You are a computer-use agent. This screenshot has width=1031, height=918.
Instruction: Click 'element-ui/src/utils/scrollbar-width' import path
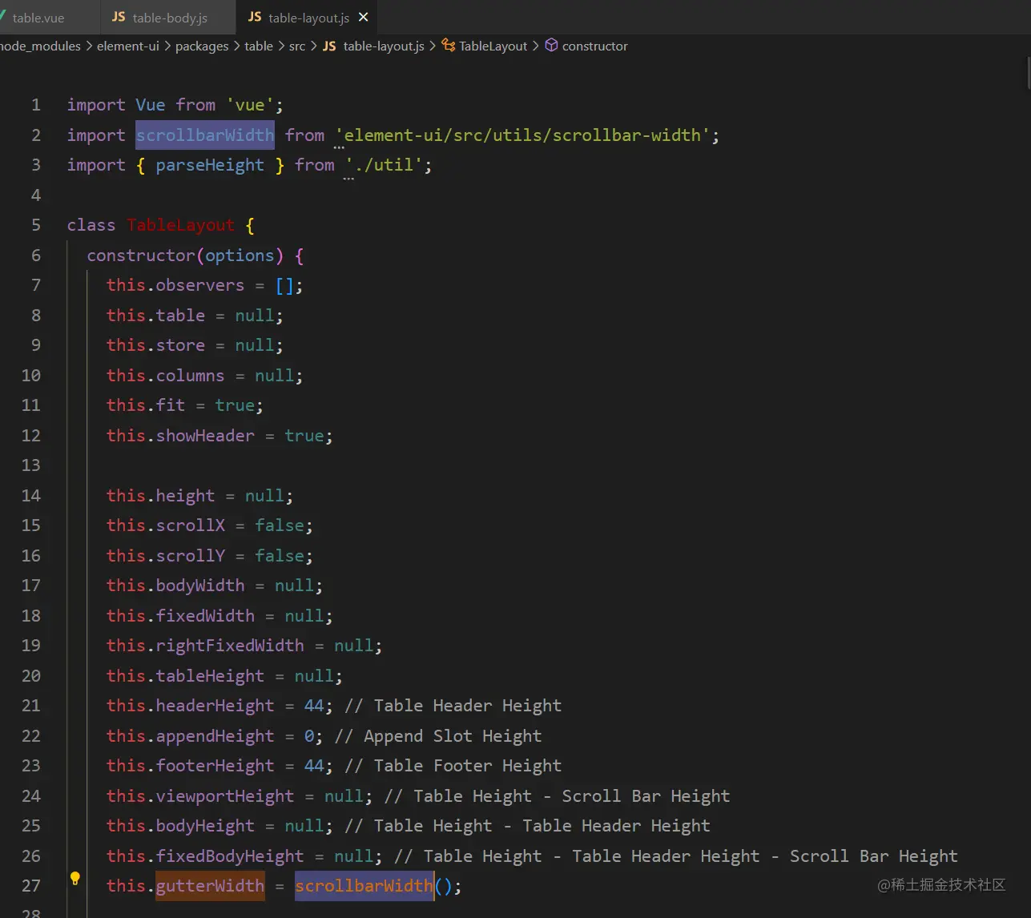click(x=522, y=135)
